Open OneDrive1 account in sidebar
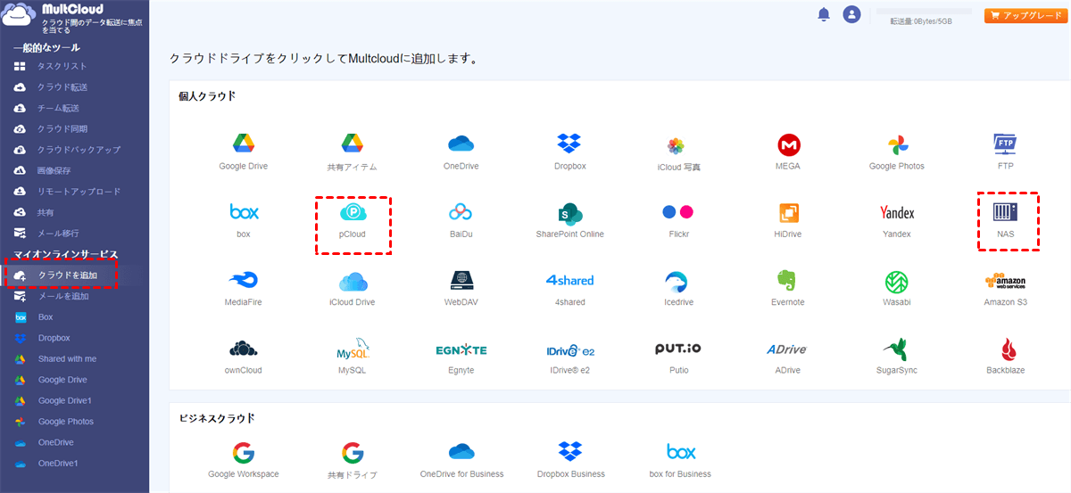Image resolution: width=1071 pixels, height=493 pixels. point(58,463)
